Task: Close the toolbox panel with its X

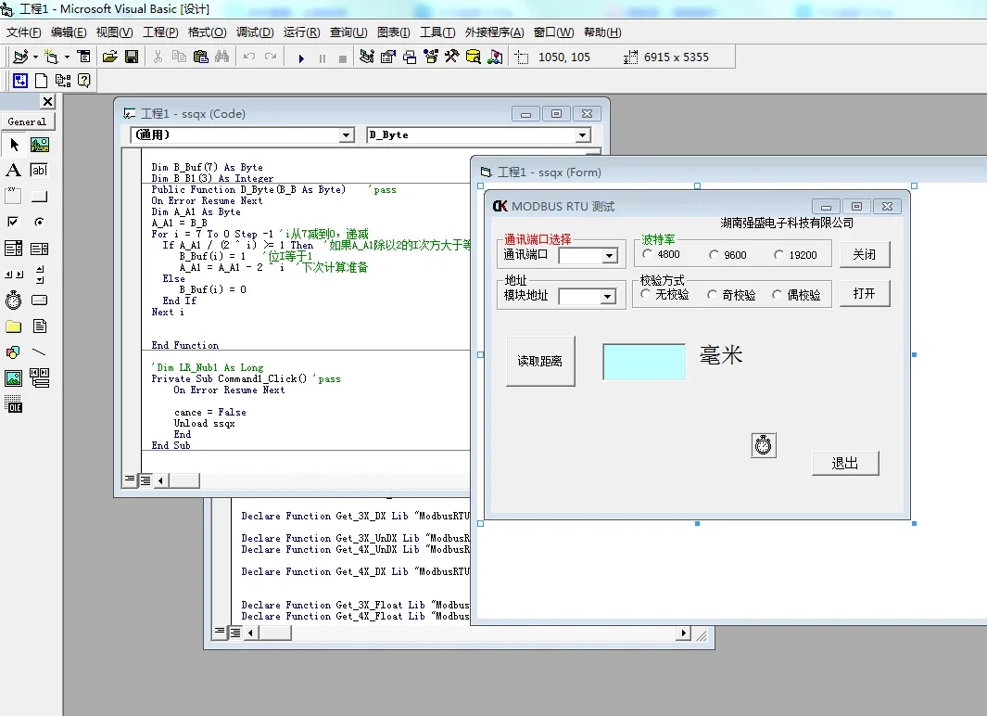Action: (x=47, y=101)
